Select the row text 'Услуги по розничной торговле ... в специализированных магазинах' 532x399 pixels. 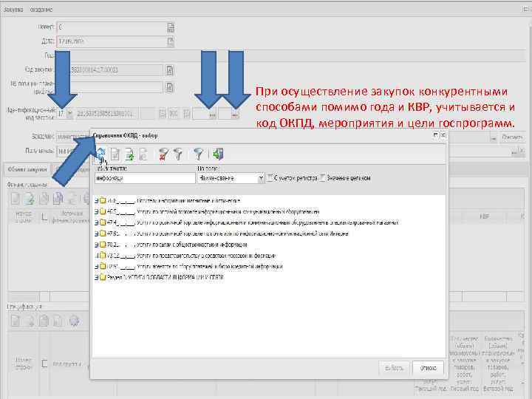coord(267,223)
